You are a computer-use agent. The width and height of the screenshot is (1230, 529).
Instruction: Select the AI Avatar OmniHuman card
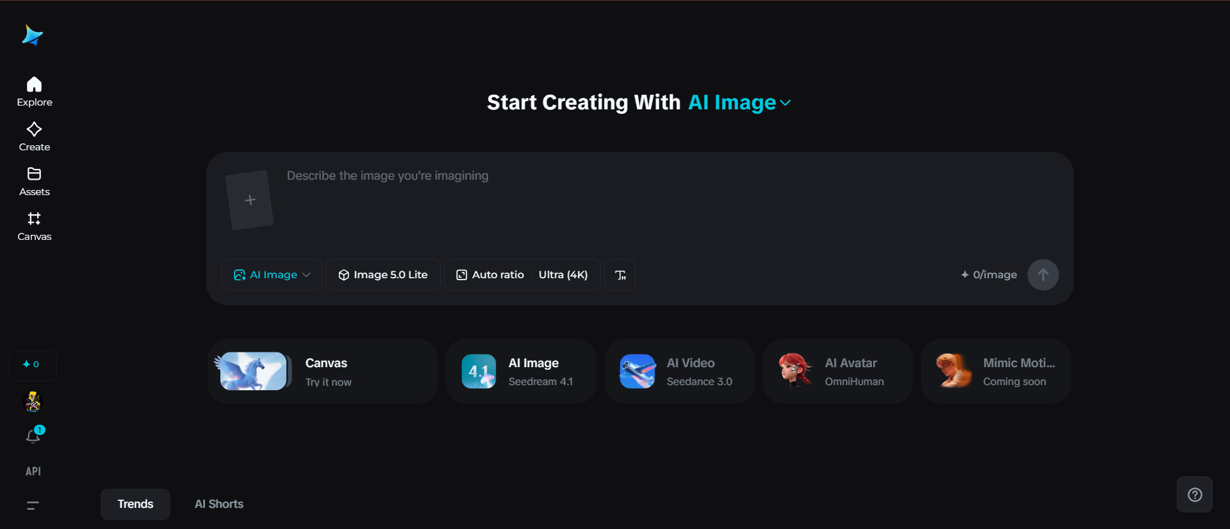838,371
